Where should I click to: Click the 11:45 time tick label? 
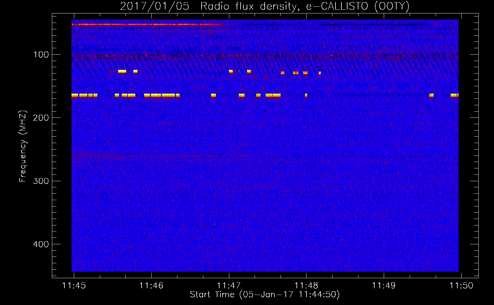pyautogui.click(x=74, y=285)
